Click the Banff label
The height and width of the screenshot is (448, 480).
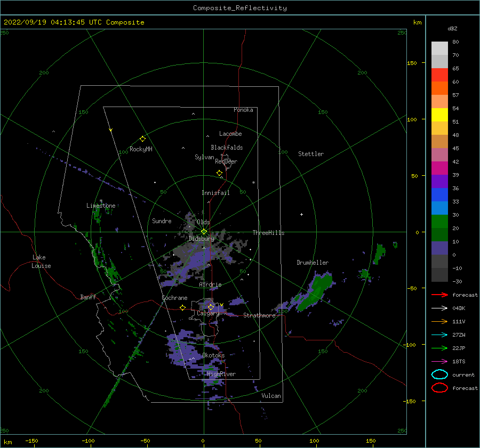point(88,297)
